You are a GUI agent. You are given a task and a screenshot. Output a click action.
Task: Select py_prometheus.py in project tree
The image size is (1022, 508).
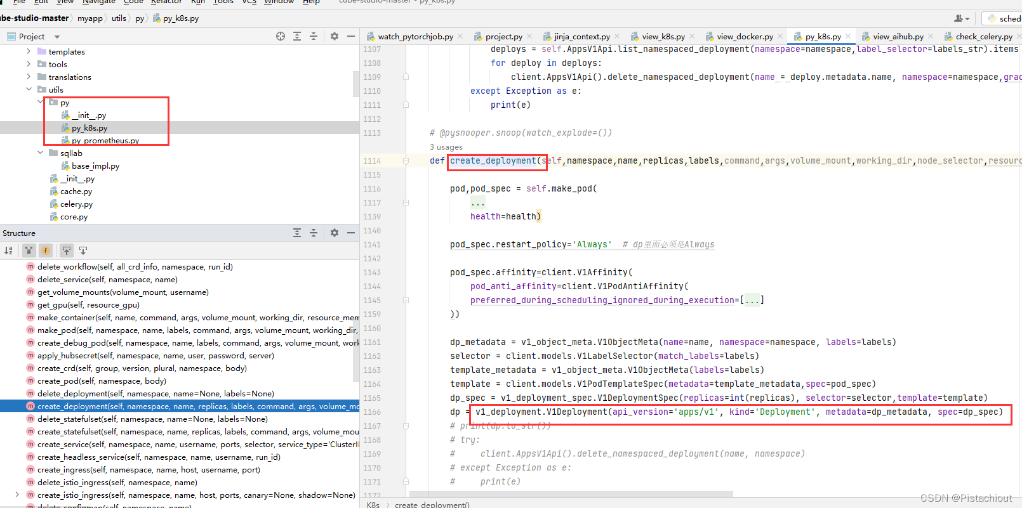click(x=105, y=141)
